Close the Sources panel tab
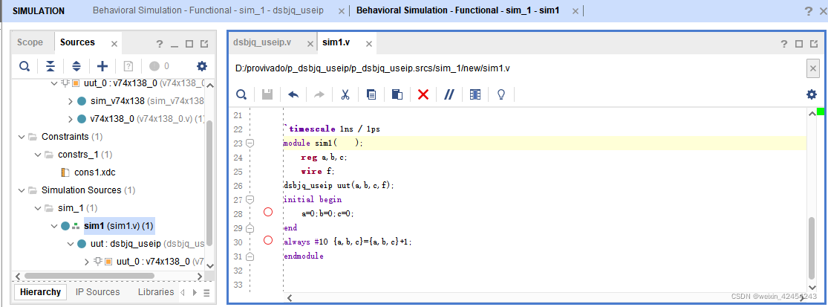 pyautogui.click(x=114, y=44)
